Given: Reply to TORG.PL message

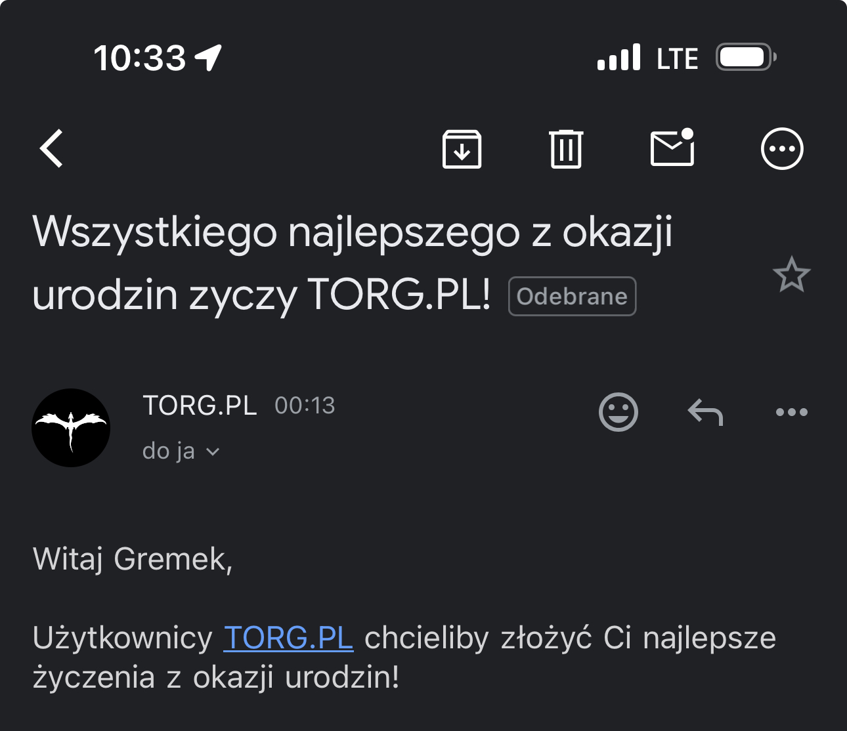Looking at the screenshot, I should coord(705,412).
